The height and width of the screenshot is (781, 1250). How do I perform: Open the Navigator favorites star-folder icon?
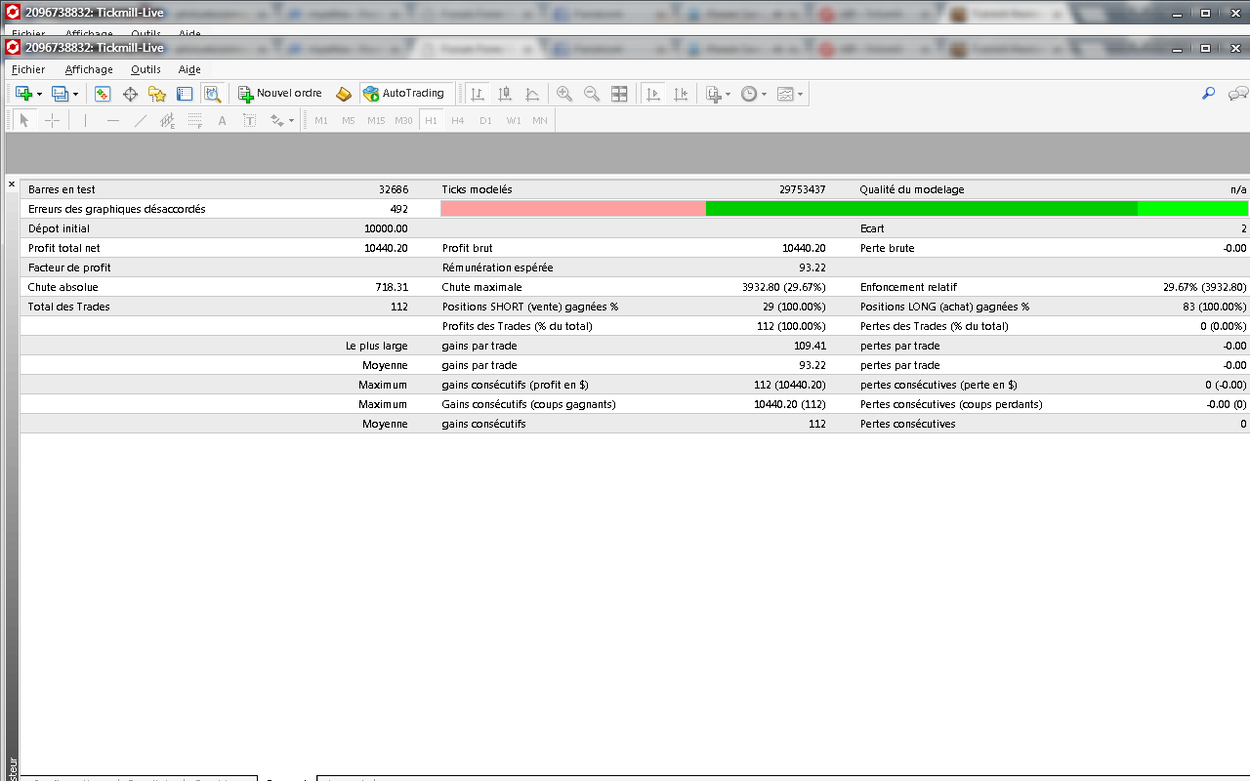click(157, 94)
